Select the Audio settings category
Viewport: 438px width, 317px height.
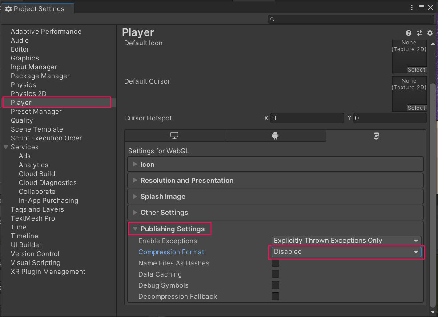[x=20, y=40]
